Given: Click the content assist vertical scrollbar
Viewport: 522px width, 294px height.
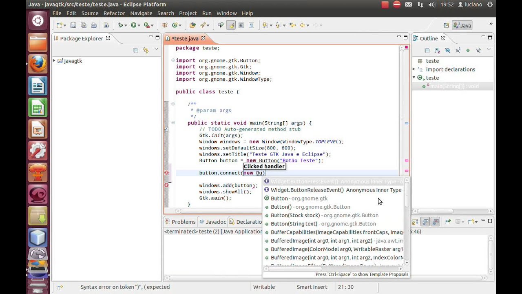Looking at the screenshot, I should click(x=407, y=223).
